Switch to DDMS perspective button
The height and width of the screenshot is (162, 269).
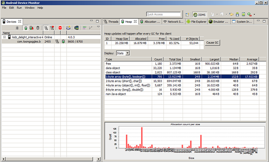coord(199,15)
